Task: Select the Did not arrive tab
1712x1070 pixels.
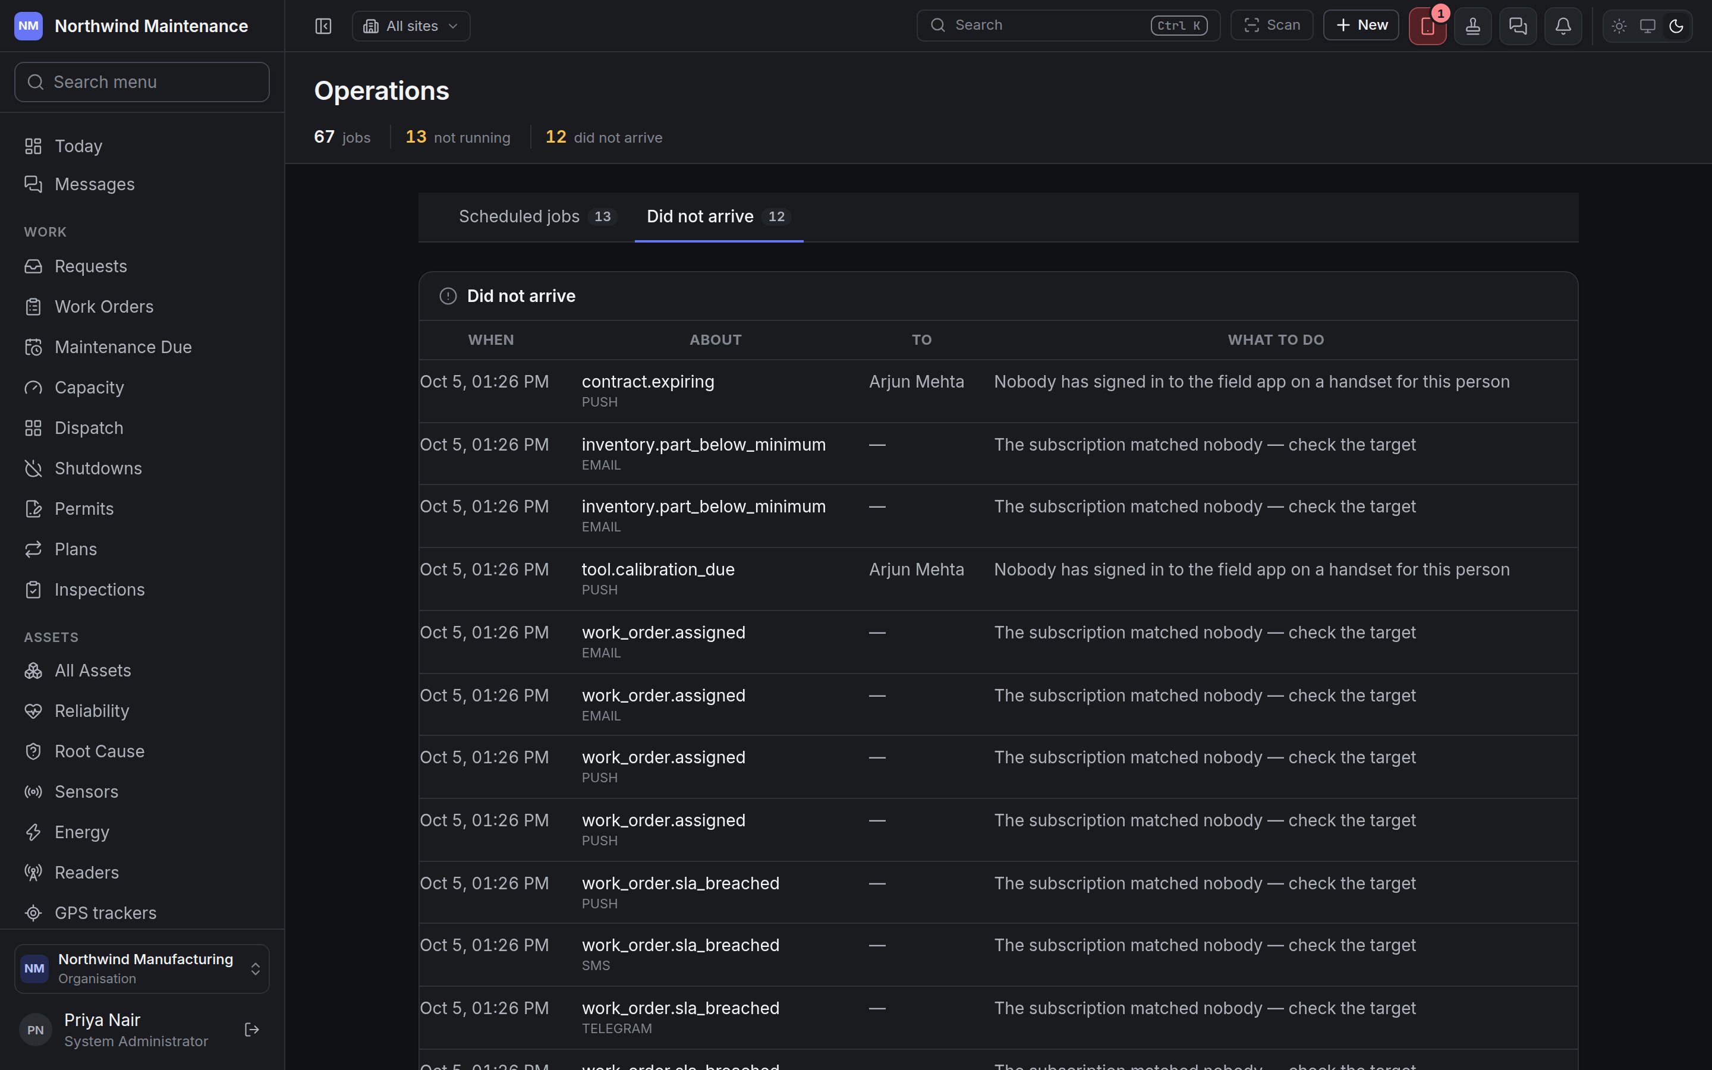Action: coord(719,216)
